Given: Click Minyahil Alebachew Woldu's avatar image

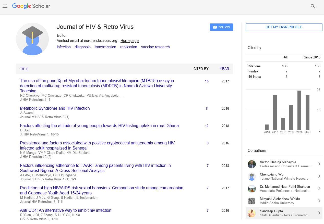Looking at the screenshot, I should [252, 201].
